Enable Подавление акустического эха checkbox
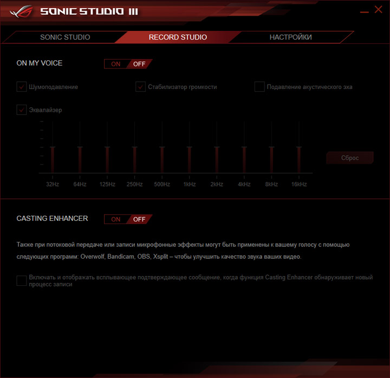The image size is (390, 378). [259, 87]
